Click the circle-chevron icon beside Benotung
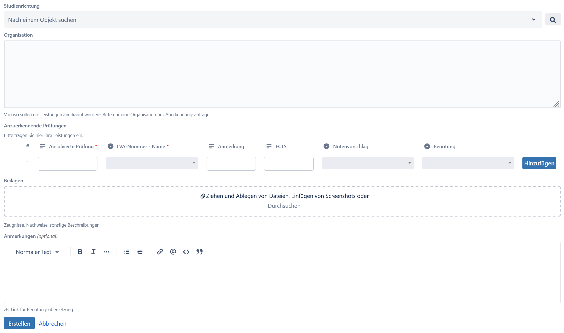This screenshot has width=564, height=333. click(x=427, y=146)
